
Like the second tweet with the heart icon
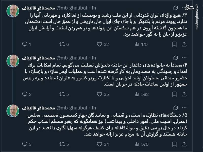point(100,94)
